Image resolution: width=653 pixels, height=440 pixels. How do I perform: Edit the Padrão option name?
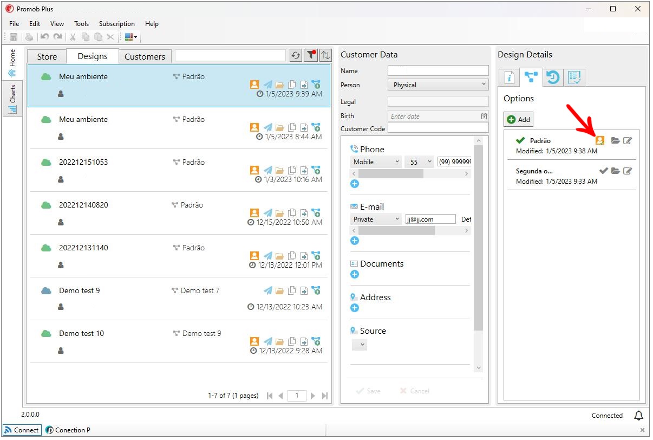point(628,140)
